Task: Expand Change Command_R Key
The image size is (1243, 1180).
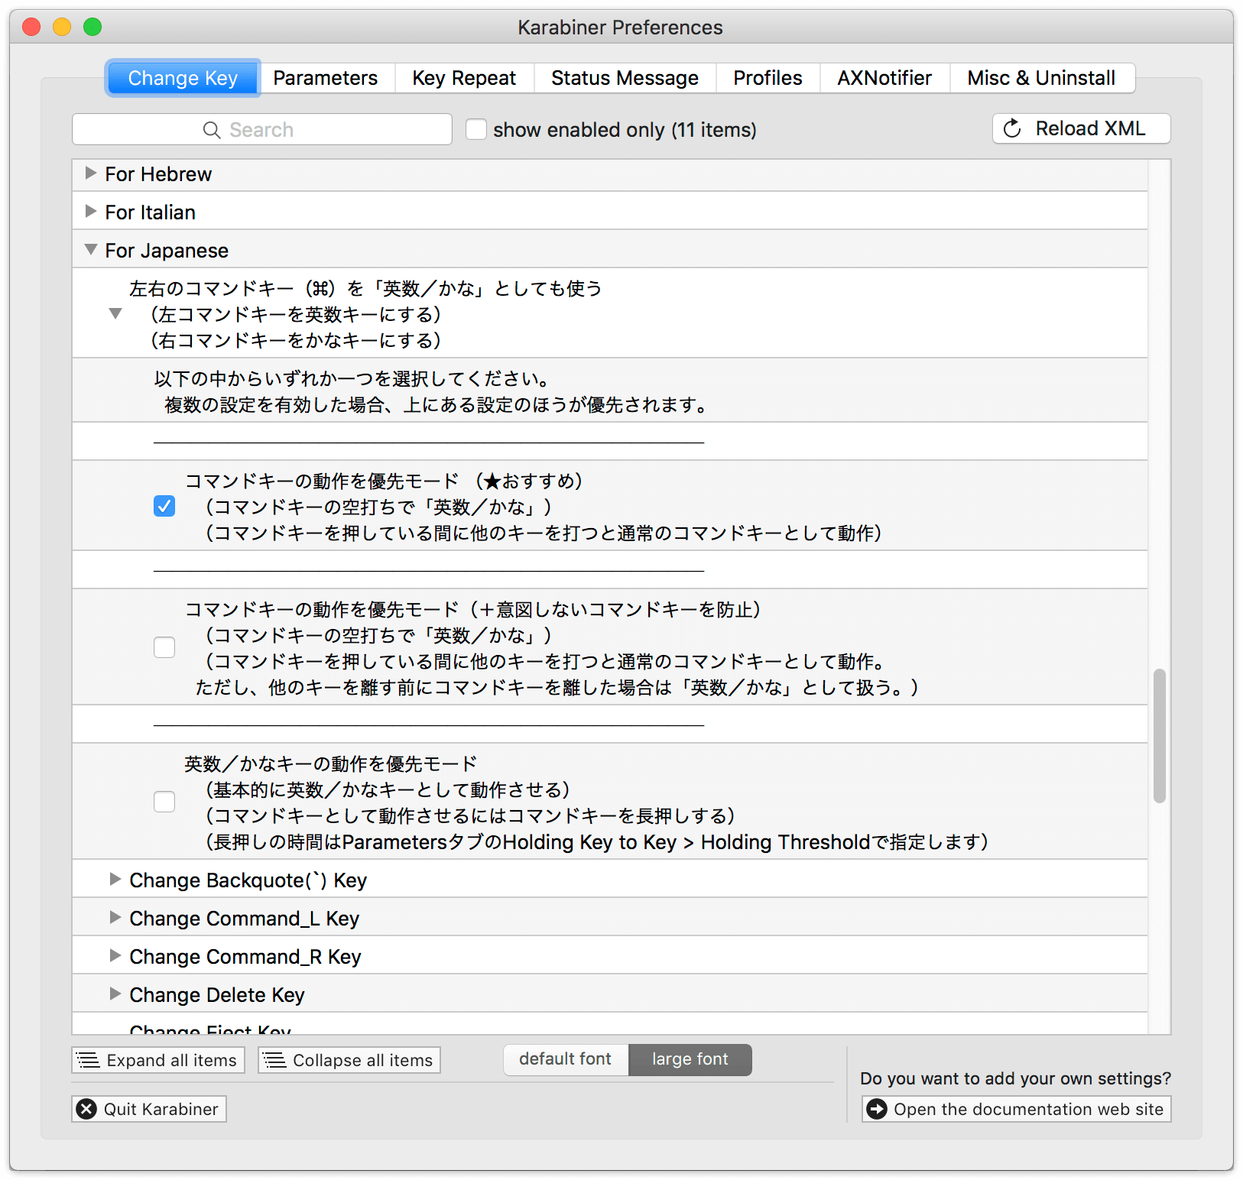Action: (x=115, y=955)
